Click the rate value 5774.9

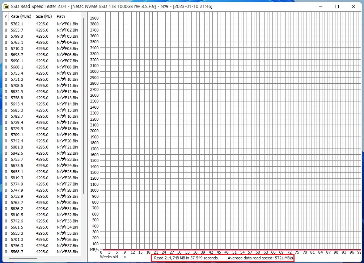point(17,184)
